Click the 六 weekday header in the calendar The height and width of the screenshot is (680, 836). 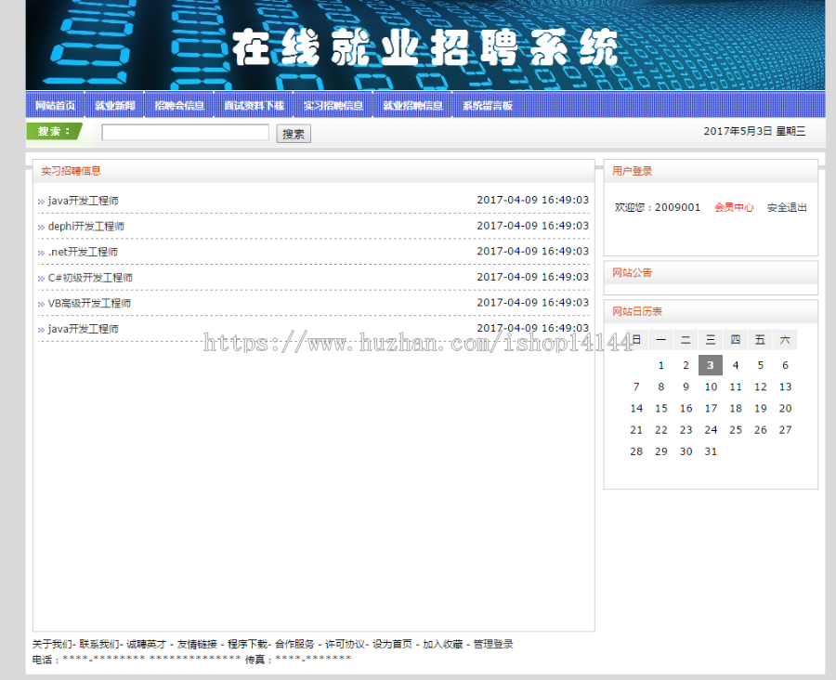[785, 340]
